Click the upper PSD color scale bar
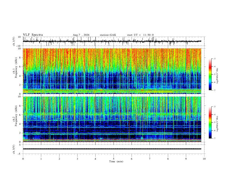 coord(210,74)
